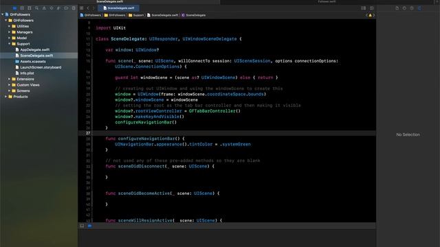Click 'UIWindowSceneDelegate' in class declaration
Image resolution: width=440 pixels, height=247 pixels.
pos(210,39)
